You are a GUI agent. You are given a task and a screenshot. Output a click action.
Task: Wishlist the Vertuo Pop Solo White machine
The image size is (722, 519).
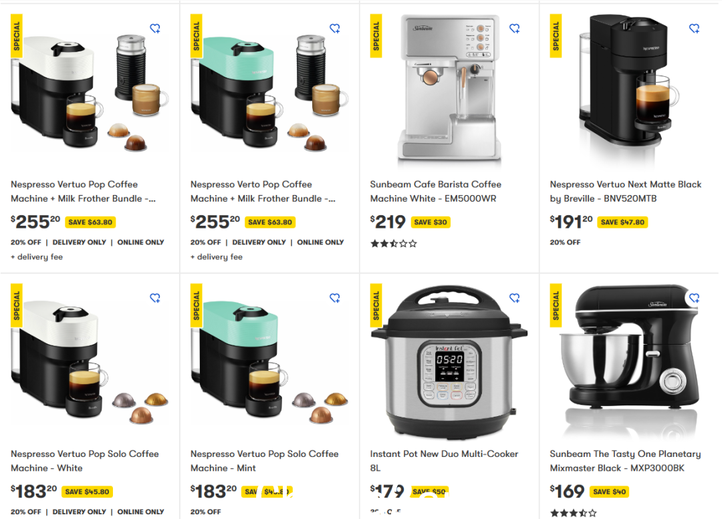(x=155, y=298)
